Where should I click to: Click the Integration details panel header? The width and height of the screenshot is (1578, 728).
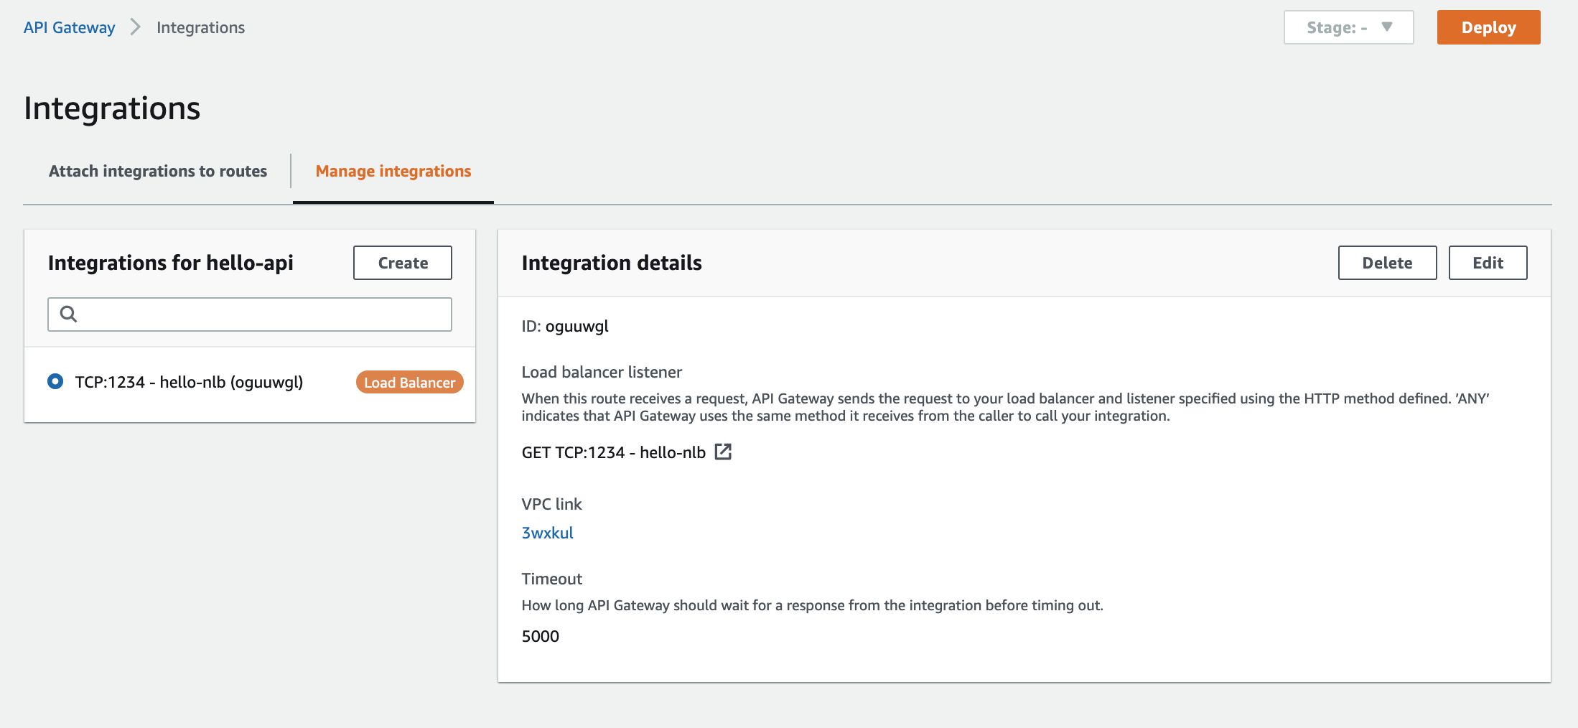click(612, 263)
